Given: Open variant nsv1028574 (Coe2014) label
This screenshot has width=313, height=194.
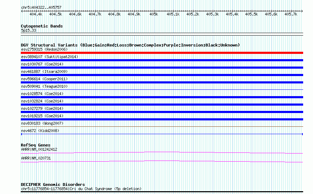Looking at the screenshot, I should click(42, 94).
